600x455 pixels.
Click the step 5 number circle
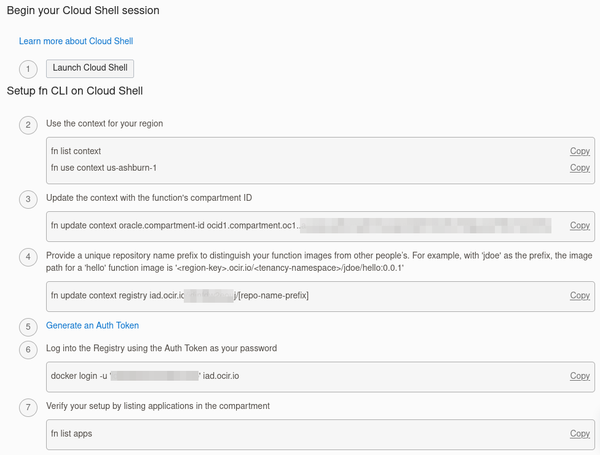[x=28, y=327]
